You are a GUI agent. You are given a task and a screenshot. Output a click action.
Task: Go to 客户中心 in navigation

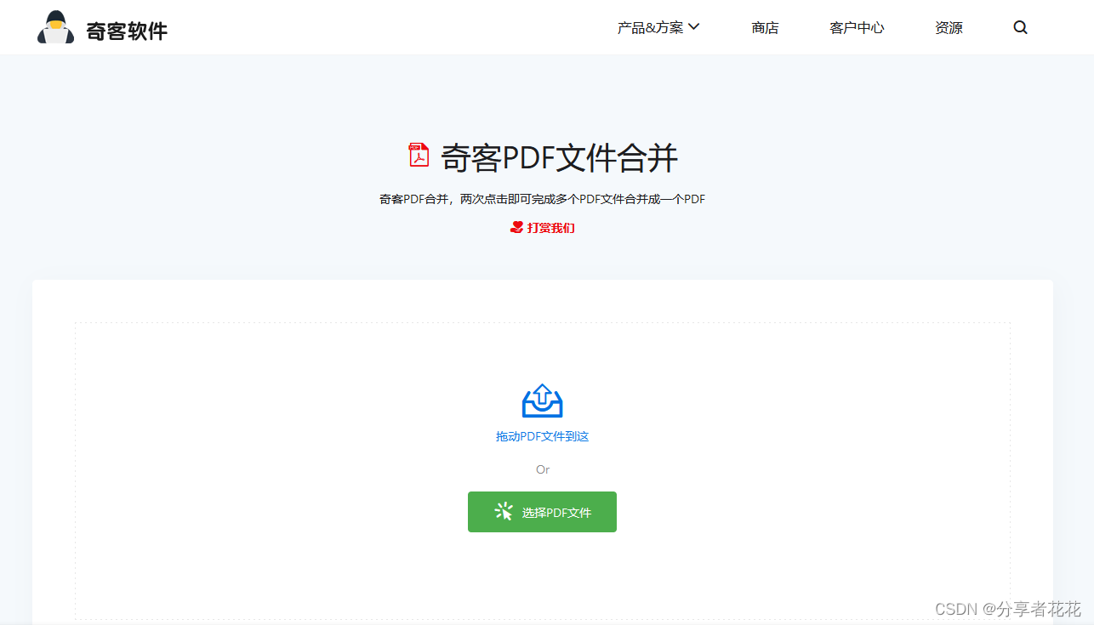pos(857,27)
